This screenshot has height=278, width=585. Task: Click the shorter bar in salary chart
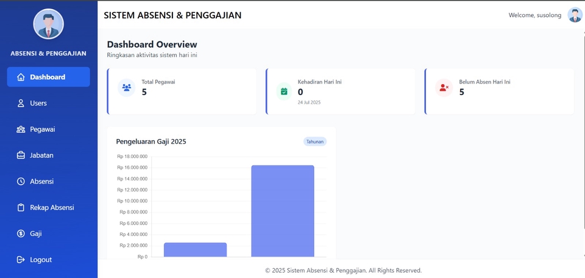[195, 249]
